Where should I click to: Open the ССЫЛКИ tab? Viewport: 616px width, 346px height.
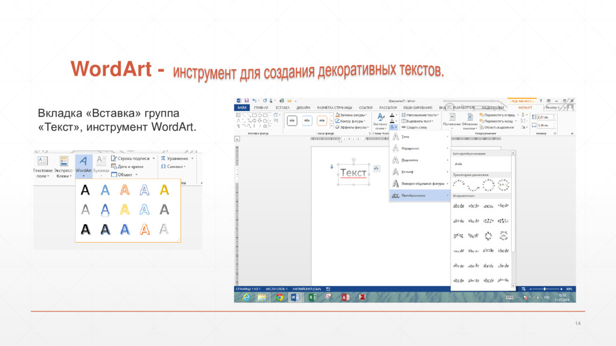point(365,108)
